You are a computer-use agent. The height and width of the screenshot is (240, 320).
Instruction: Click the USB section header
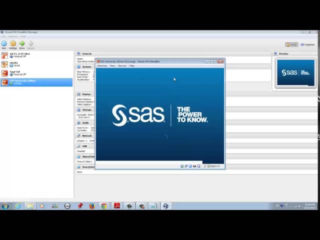coord(84,146)
